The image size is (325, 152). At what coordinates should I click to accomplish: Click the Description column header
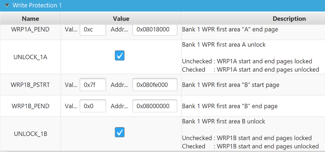[x=253, y=18]
